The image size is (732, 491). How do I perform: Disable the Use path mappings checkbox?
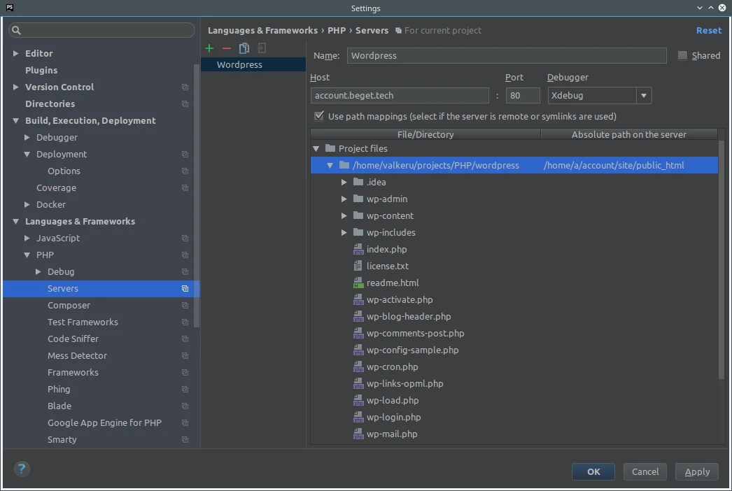tap(319, 116)
